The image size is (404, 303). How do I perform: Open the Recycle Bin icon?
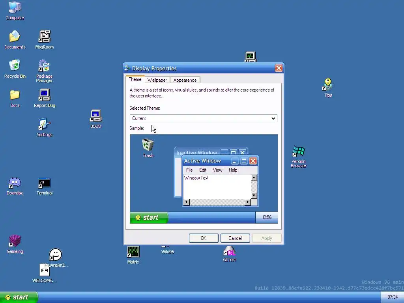coord(15,69)
